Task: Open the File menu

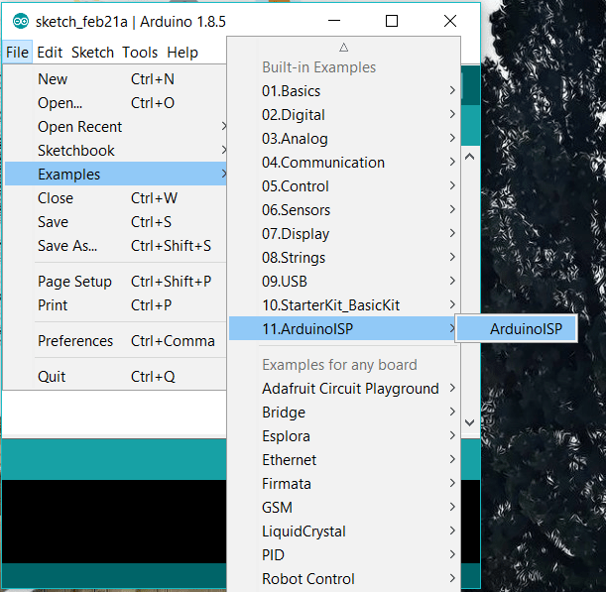Action: point(18,53)
